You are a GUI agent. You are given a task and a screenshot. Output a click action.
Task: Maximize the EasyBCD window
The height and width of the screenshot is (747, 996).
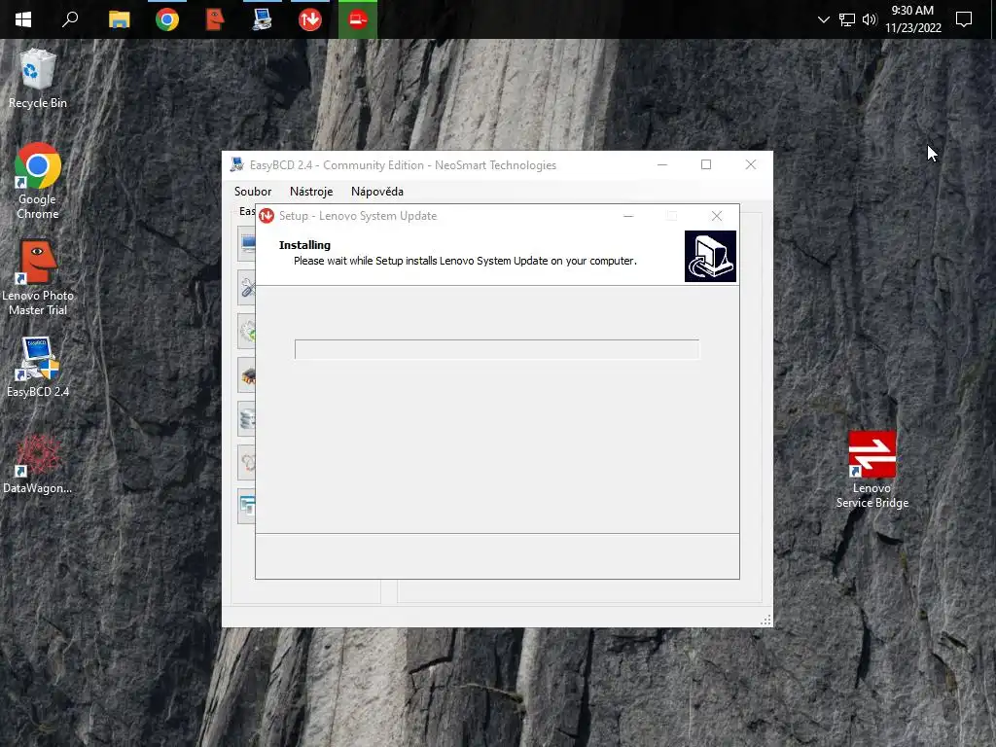[x=706, y=164]
